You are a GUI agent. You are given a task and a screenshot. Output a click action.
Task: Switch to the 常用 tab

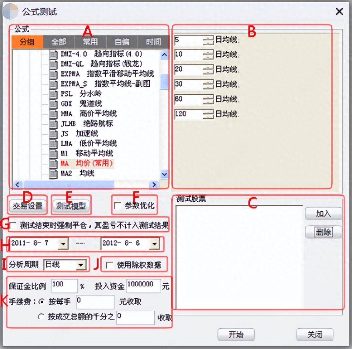[90, 42]
